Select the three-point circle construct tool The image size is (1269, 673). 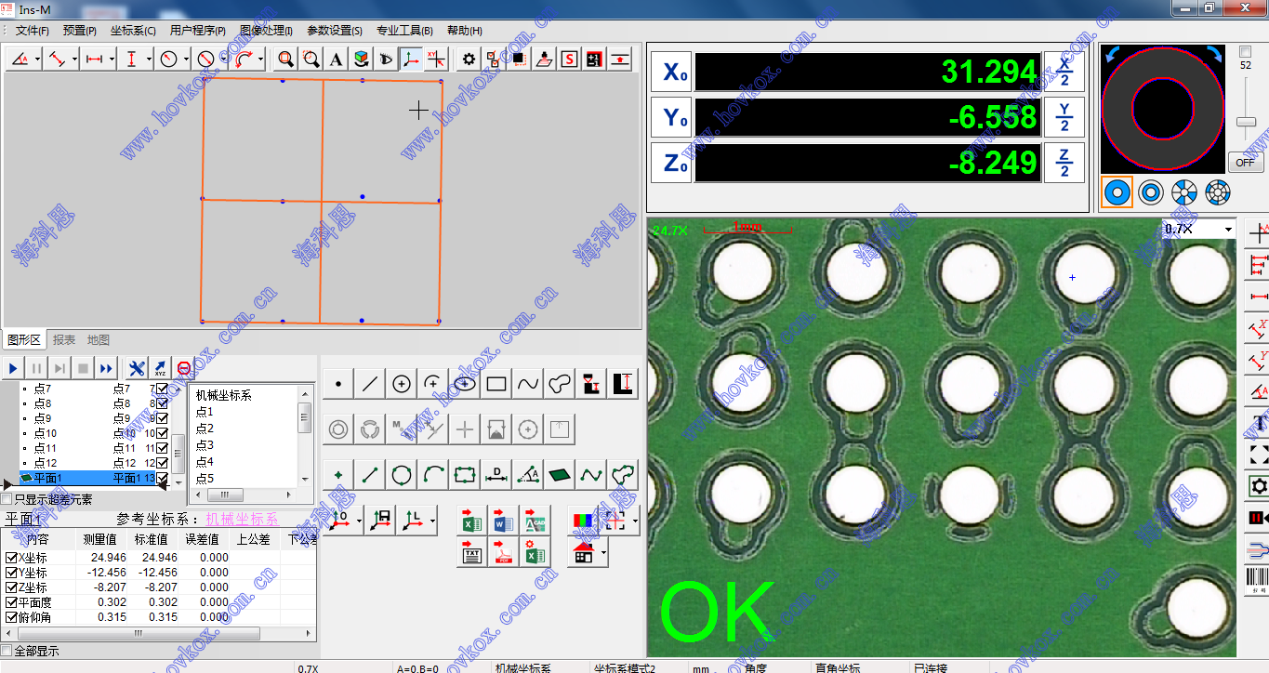pos(402,475)
